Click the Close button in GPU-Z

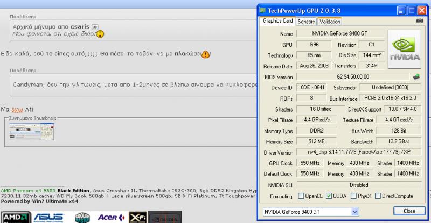tap(409, 211)
